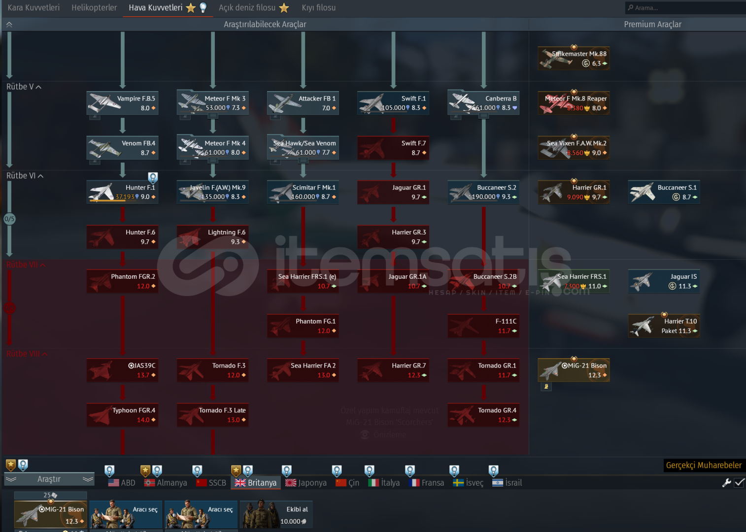
Task: Click the elite star above Britanya
Action: (x=236, y=471)
